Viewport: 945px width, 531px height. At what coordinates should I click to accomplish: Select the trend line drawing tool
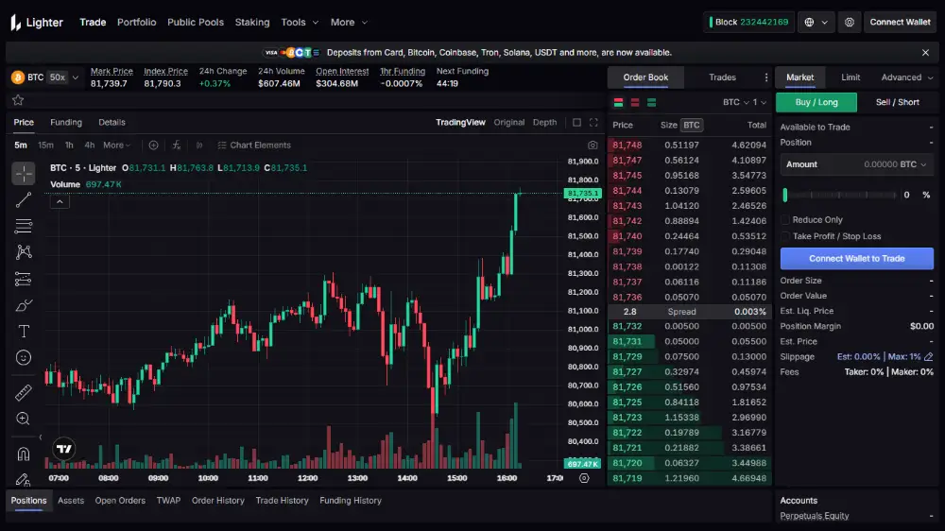pos(24,200)
